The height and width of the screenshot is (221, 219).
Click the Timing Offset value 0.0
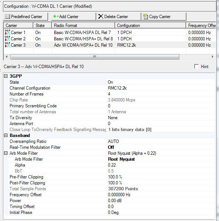point(111,207)
